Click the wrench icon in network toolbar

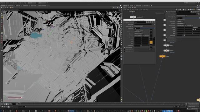coord(176,10)
